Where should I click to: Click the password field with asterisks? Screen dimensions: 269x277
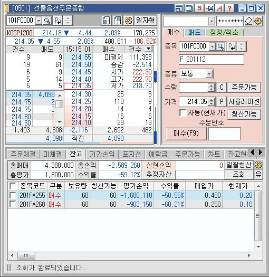click(230, 22)
